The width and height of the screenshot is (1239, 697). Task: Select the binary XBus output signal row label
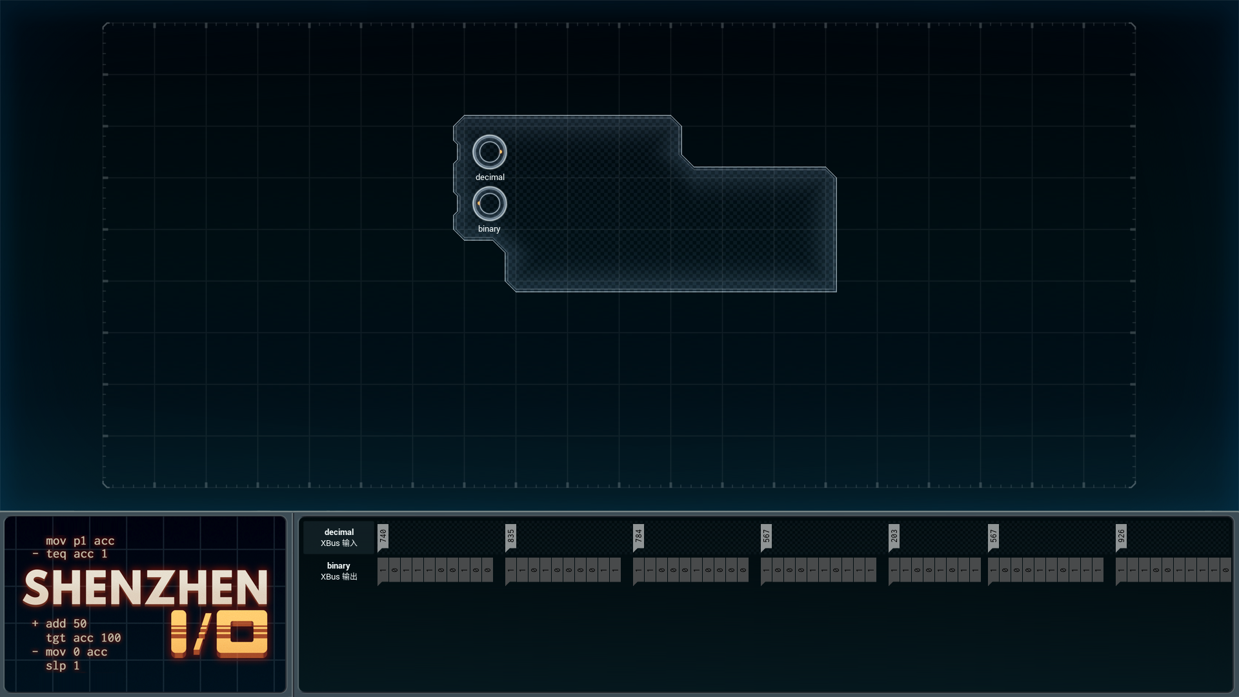339,571
